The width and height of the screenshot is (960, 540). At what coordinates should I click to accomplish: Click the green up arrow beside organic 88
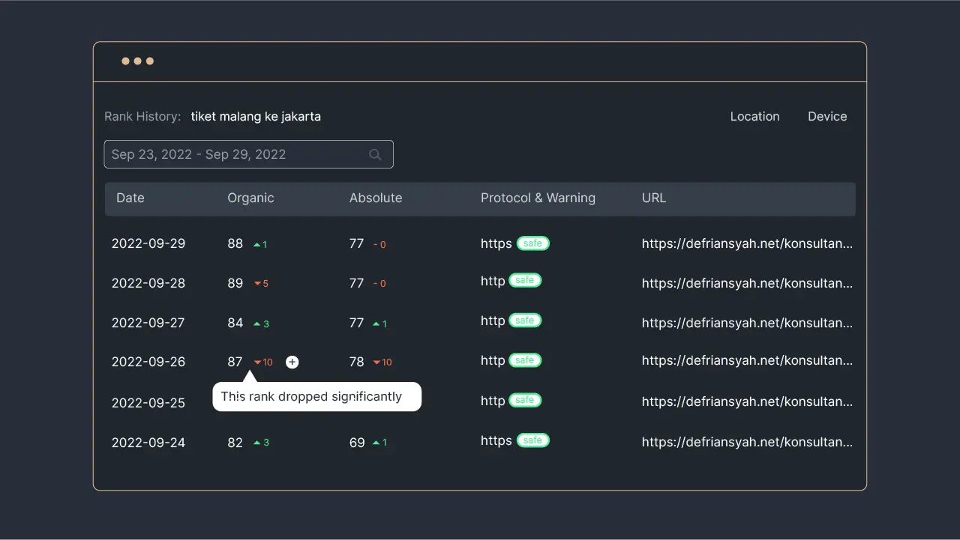point(256,245)
